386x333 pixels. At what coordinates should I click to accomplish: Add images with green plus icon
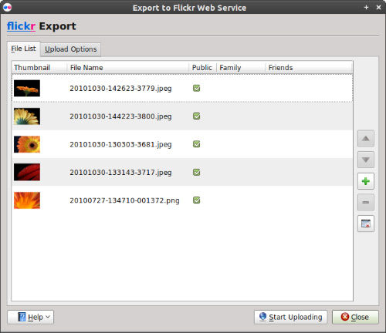[x=366, y=181]
